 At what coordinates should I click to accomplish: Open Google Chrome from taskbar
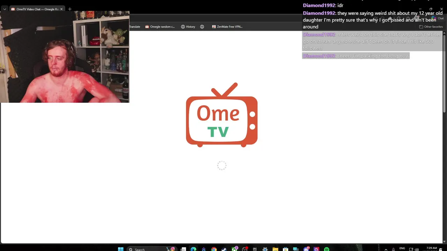coord(214,249)
